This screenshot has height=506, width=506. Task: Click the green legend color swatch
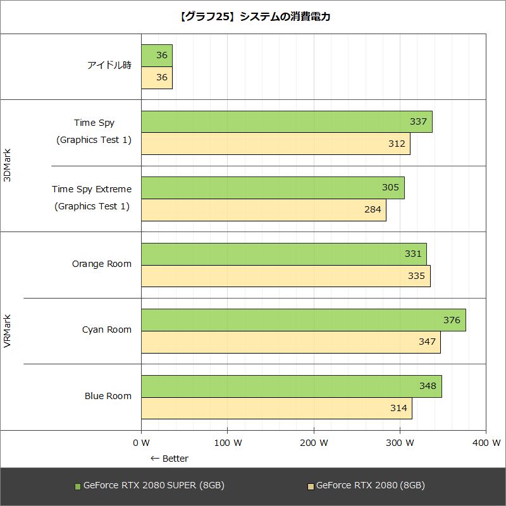tap(77, 485)
